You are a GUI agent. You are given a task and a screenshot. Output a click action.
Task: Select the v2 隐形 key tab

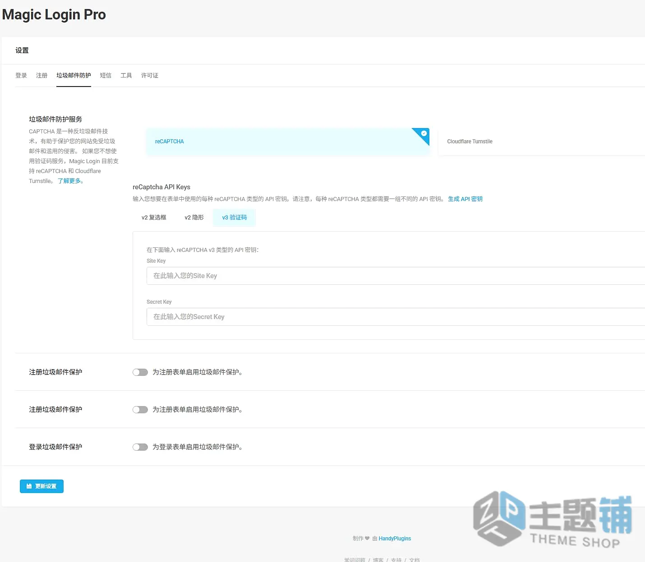coord(194,217)
